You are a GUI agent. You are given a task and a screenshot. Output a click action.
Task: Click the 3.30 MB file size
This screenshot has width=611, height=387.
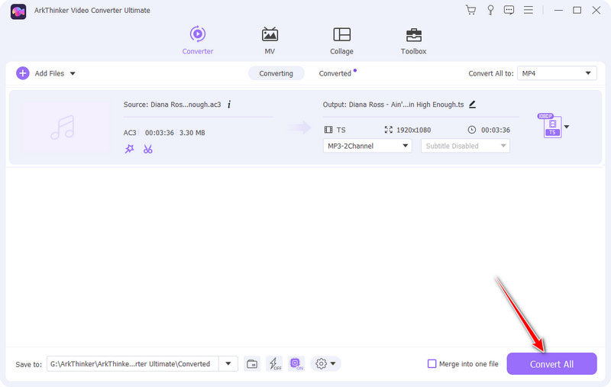(192, 133)
